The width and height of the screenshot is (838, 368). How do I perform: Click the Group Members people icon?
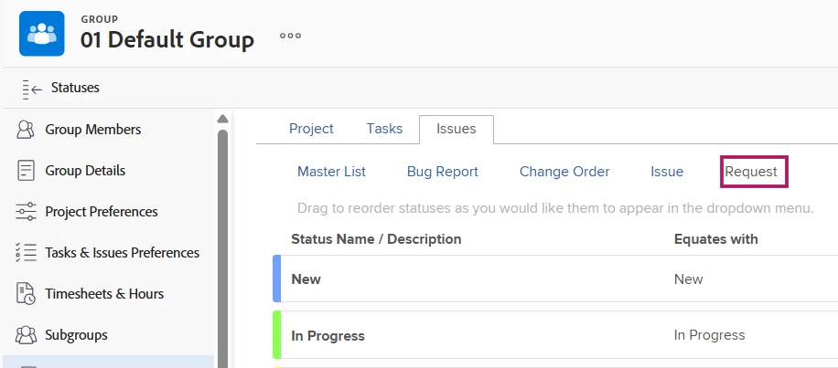26,130
